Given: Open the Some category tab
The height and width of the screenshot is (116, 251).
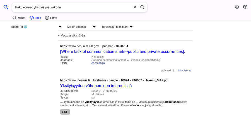Looking at the screenshot, I should pyautogui.click(x=51, y=18).
